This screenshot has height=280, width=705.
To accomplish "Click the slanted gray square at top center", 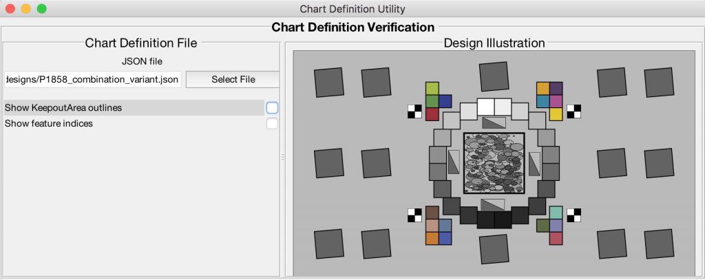I will click(x=494, y=77).
